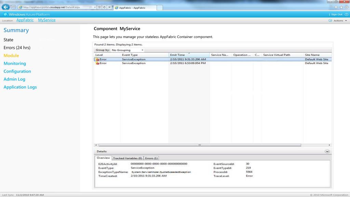Viewport: 350px width, 197px height.
Task: Select the AppFabric - AppFabric browser tab
Action: coord(135,8)
